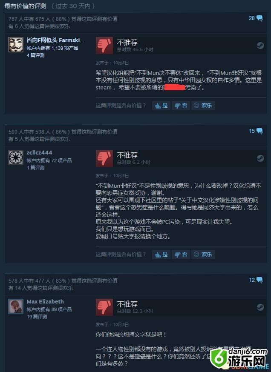The image size is (271, 372).
Task: Mark the first review as 欢乐 (funny)
Action: [x=203, y=106]
